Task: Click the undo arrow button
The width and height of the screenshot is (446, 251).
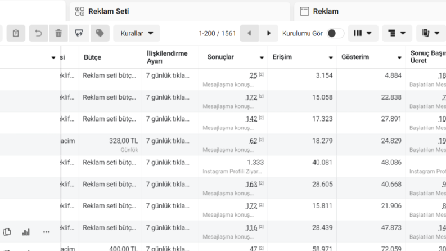Action: [38, 33]
